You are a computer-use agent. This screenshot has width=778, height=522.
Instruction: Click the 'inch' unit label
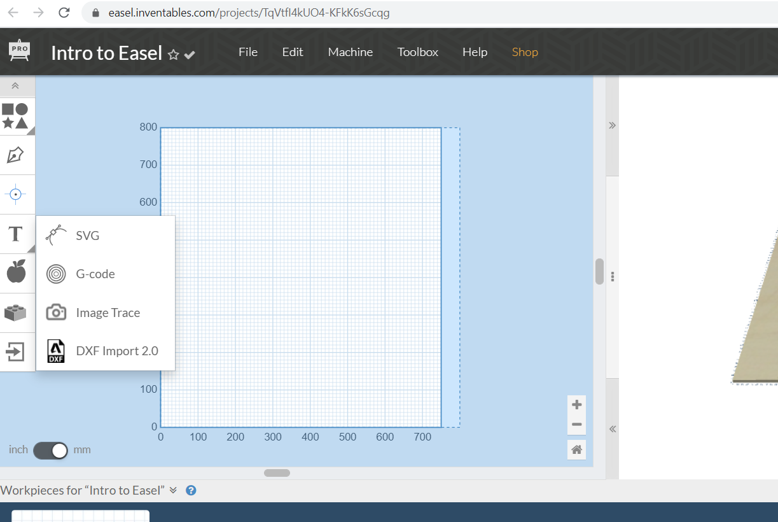point(18,449)
